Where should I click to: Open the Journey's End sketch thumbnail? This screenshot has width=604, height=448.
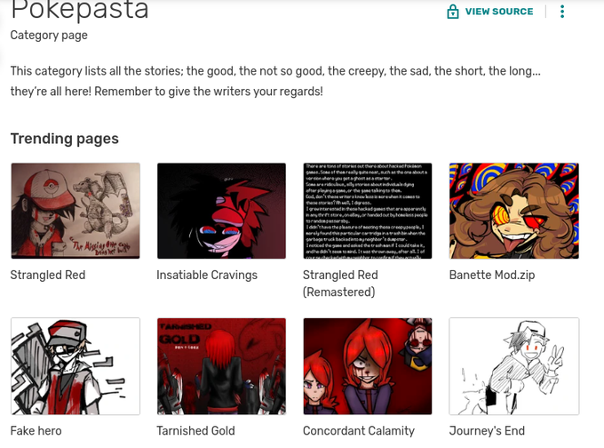[514, 366]
